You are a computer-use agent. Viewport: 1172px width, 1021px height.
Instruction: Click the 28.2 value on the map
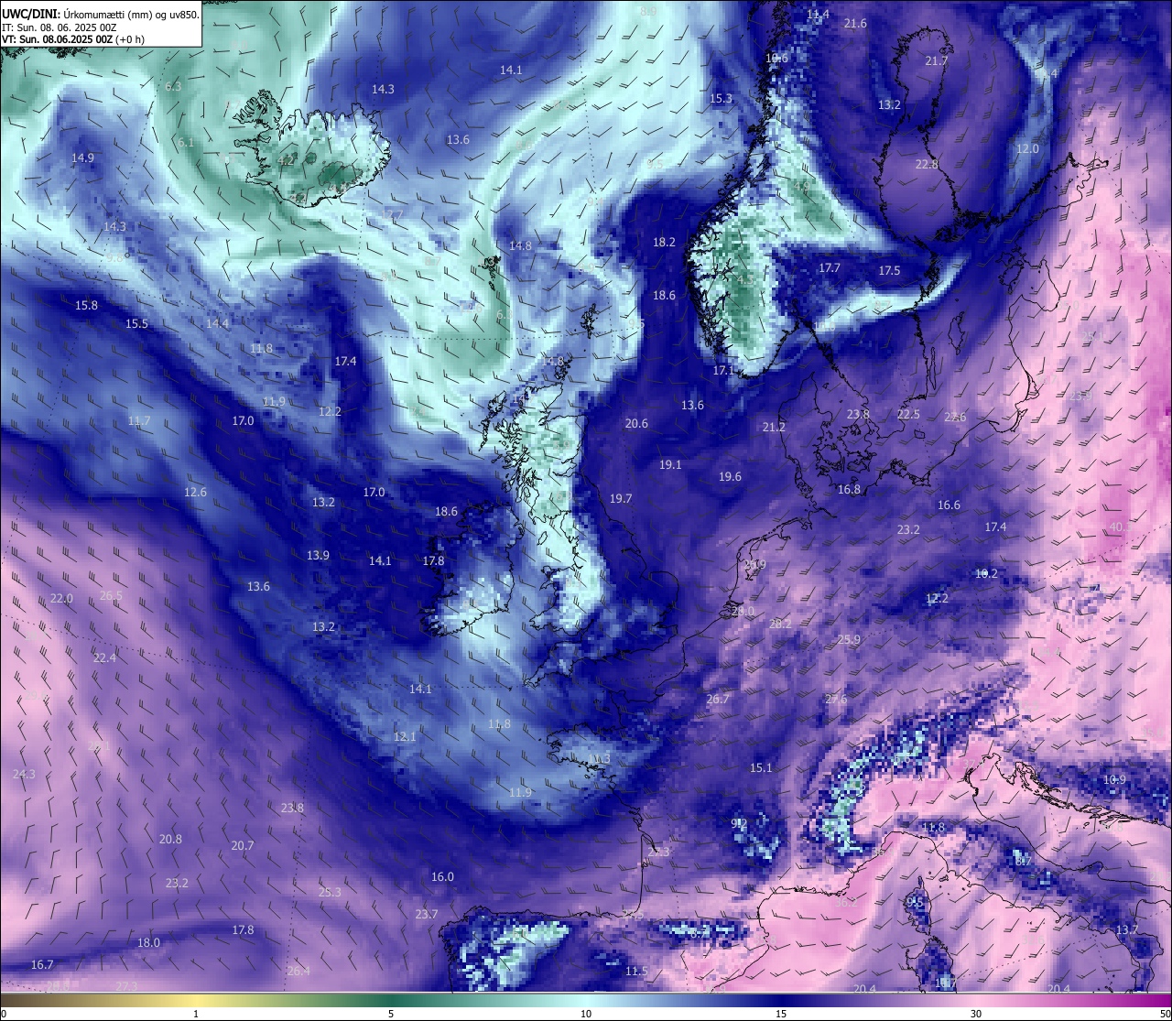[780, 623]
